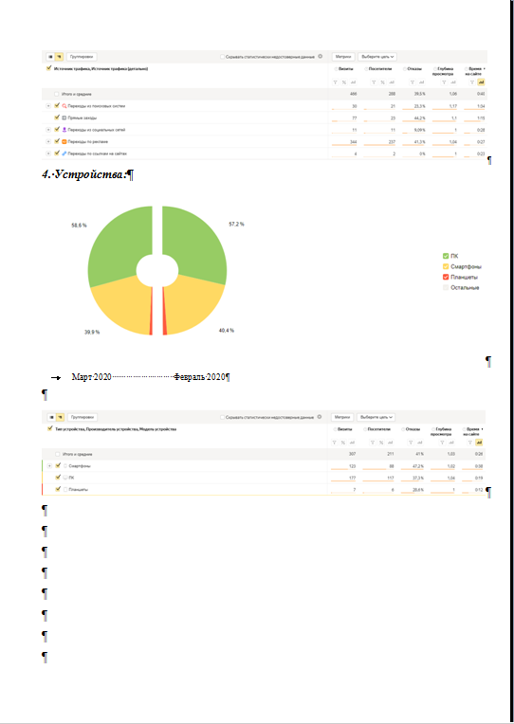This screenshot has height=724, width=514.
Task: Click filter icon under Глубина просмотра in traffic sources table
Action: point(444,82)
